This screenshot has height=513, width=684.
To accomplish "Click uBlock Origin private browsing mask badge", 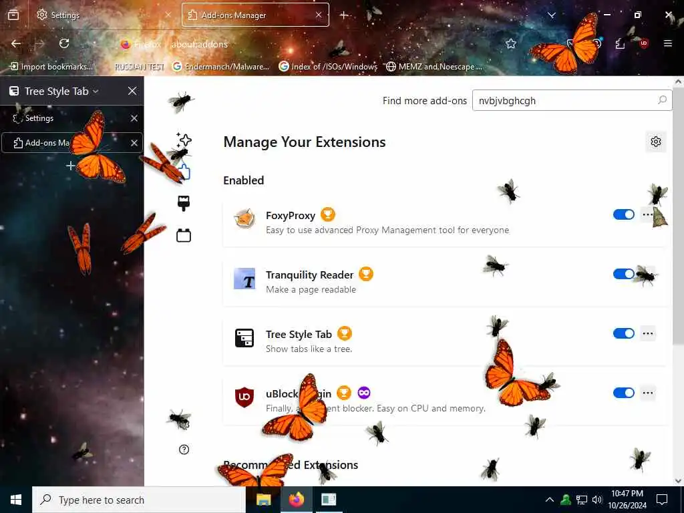I will (x=364, y=393).
